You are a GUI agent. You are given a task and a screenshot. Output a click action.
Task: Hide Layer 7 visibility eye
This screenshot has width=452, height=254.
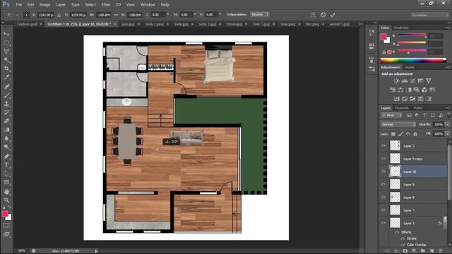(383, 210)
